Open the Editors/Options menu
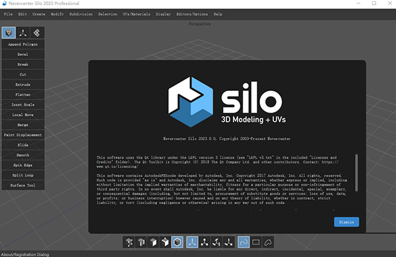This screenshot has width=396, height=257. coord(192,14)
